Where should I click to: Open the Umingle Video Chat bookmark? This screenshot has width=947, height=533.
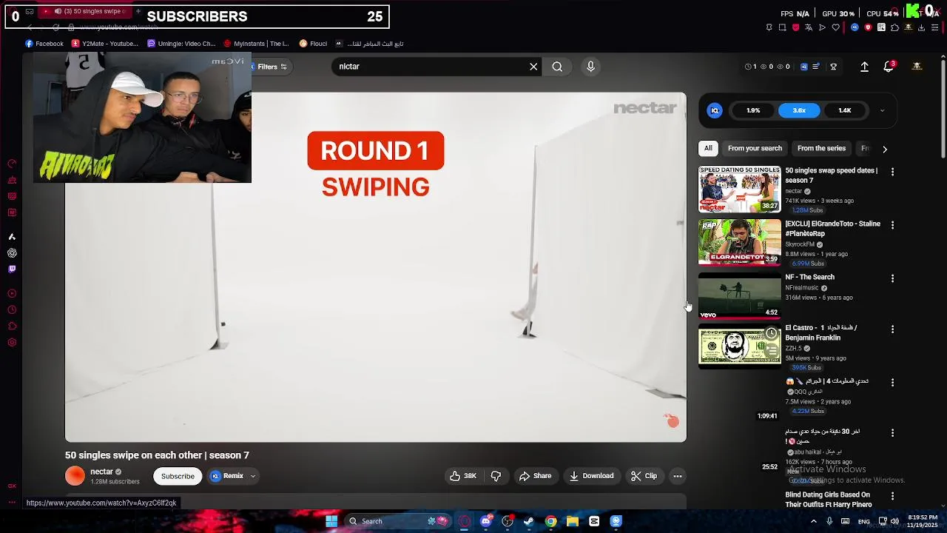(181, 44)
